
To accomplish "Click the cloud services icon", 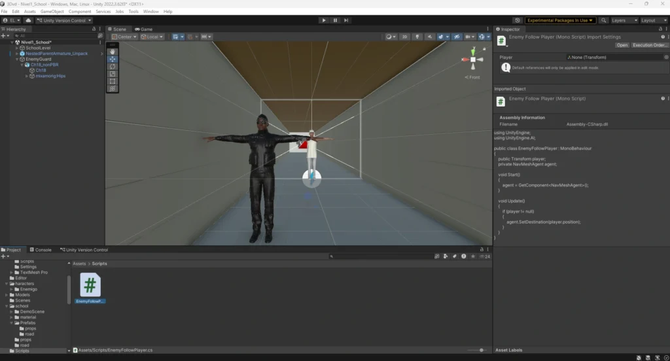I will pyautogui.click(x=29, y=20).
